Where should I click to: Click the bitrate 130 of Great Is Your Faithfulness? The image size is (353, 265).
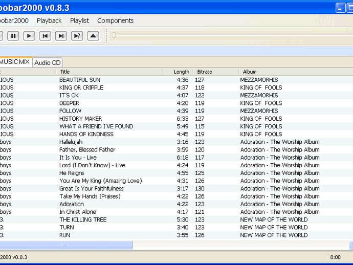tap(200, 188)
